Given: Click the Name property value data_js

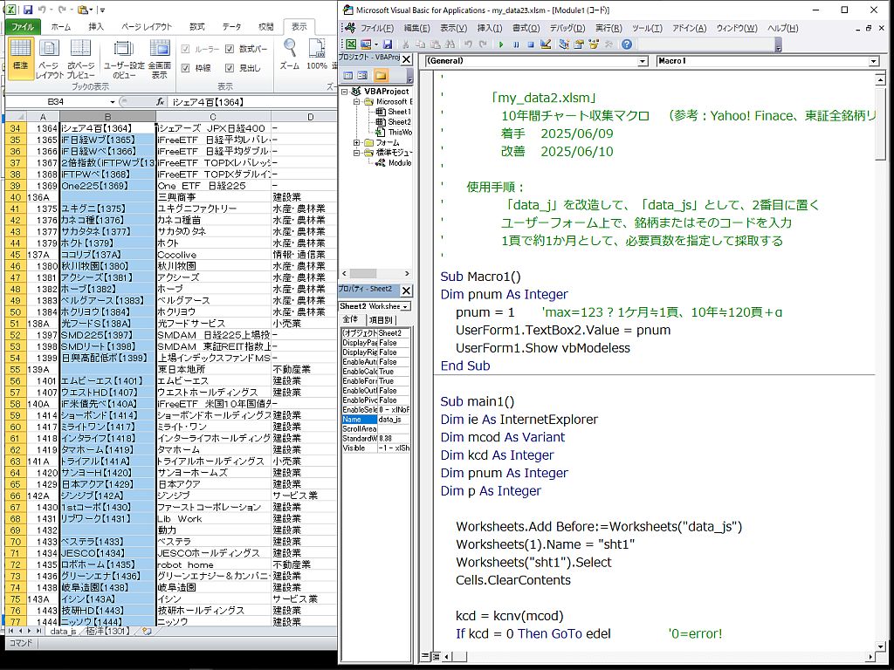Looking at the screenshot, I should point(394,420).
